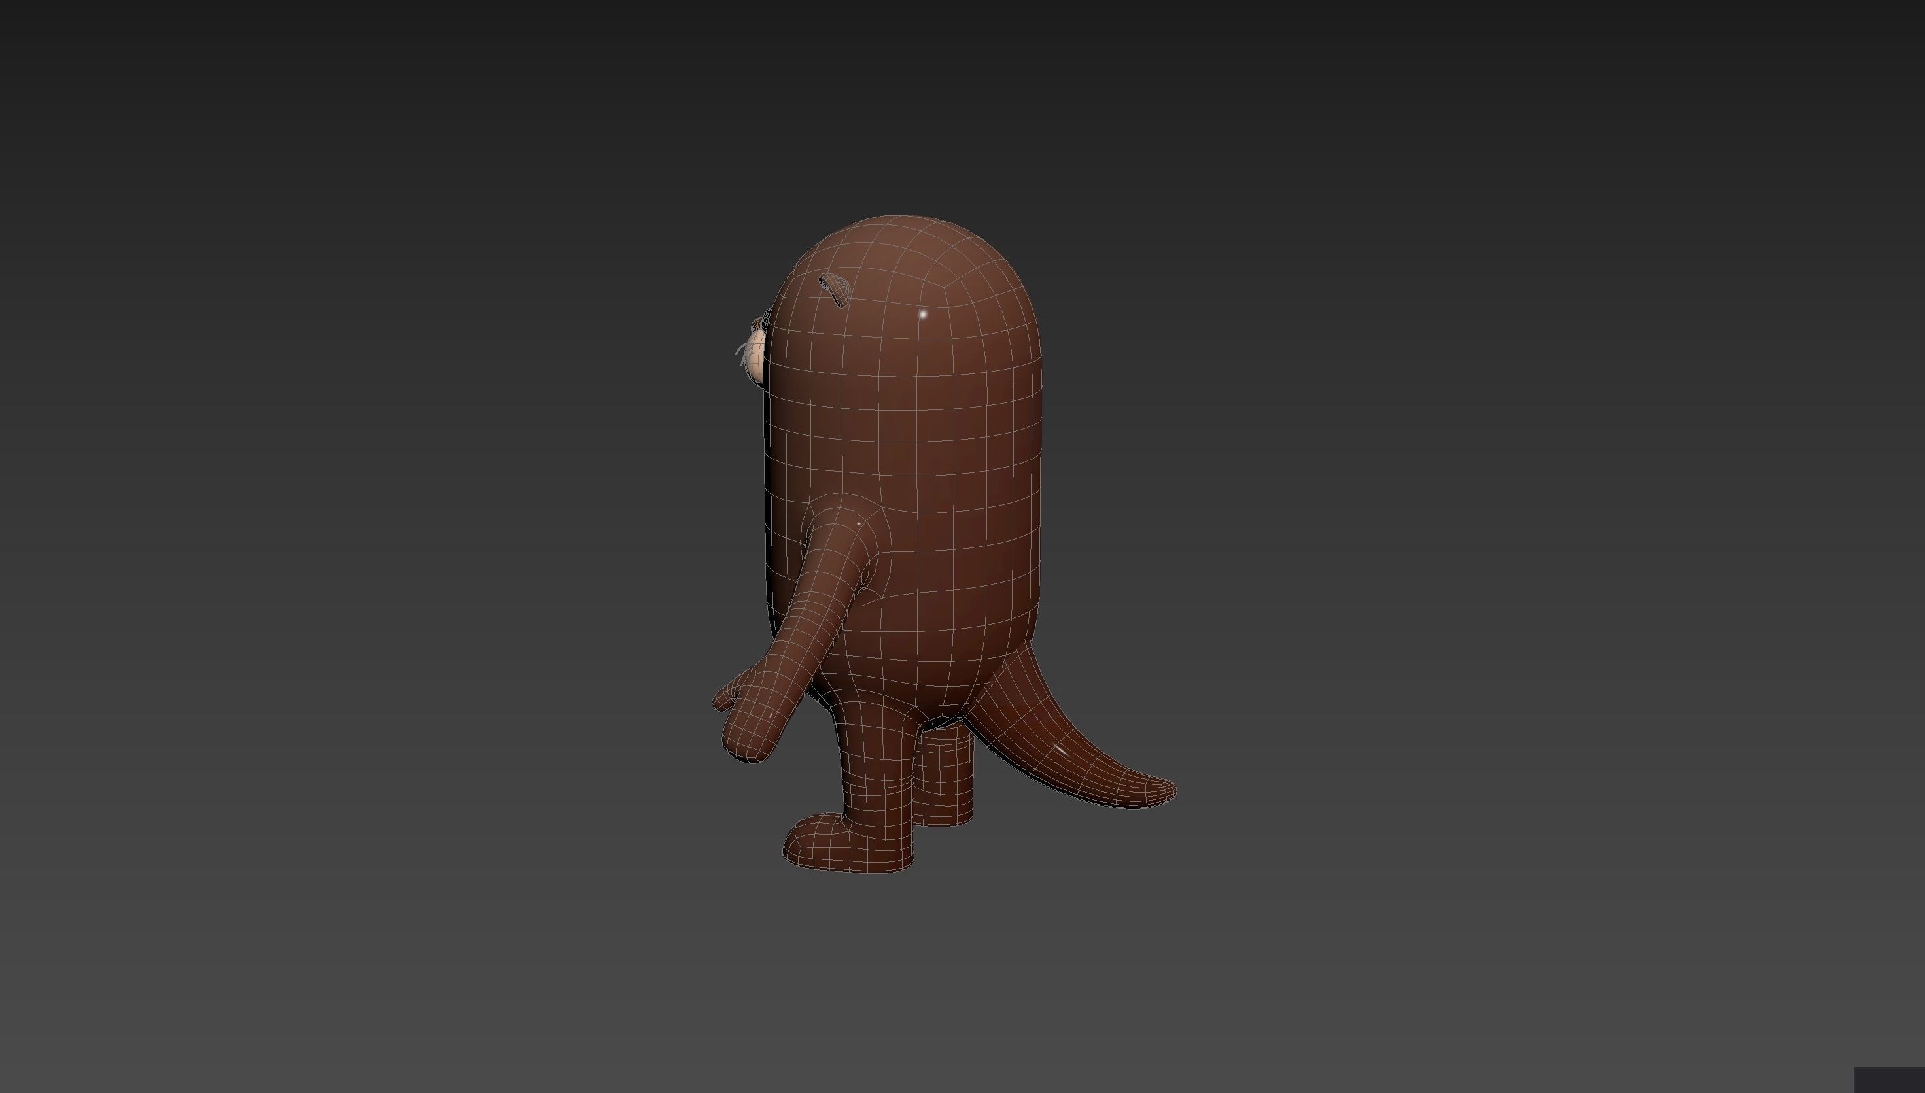This screenshot has width=1925, height=1093.
Task: Select the far back leg of the character
Action: click(x=944, y=776)
